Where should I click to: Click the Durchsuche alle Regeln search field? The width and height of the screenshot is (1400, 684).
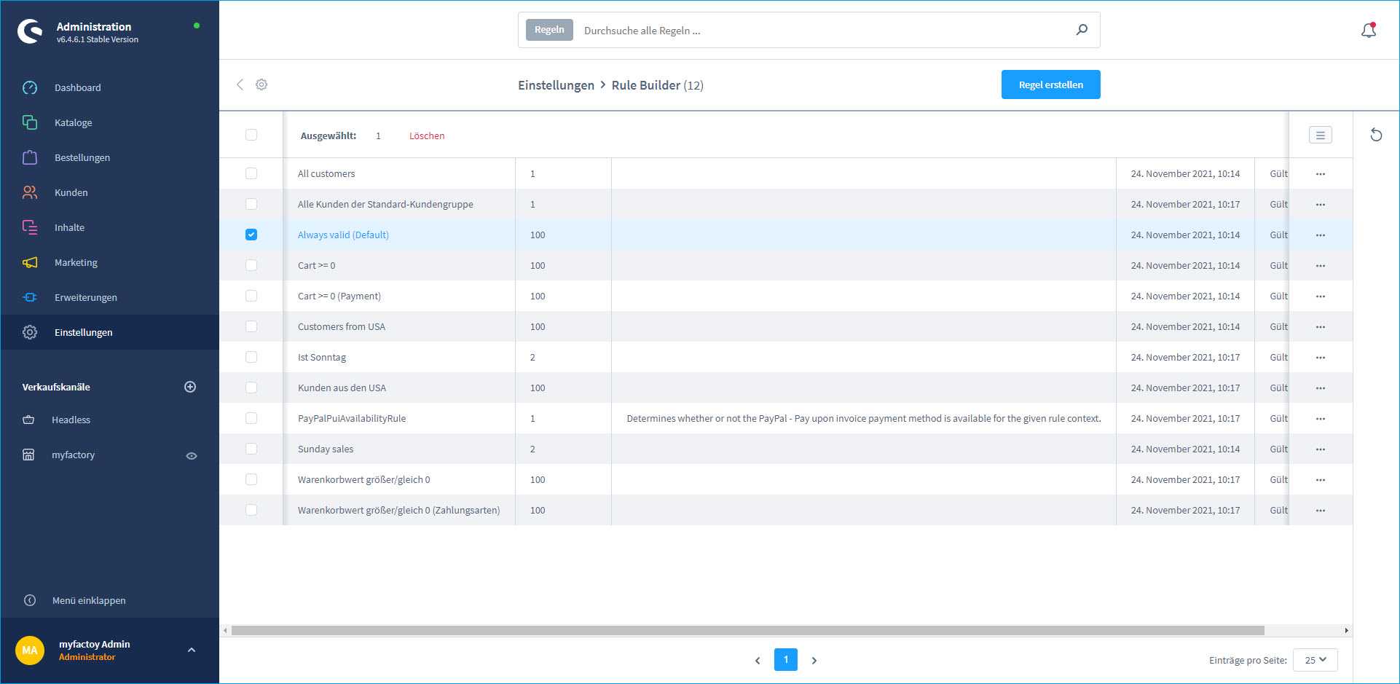(x=801, y=30)
